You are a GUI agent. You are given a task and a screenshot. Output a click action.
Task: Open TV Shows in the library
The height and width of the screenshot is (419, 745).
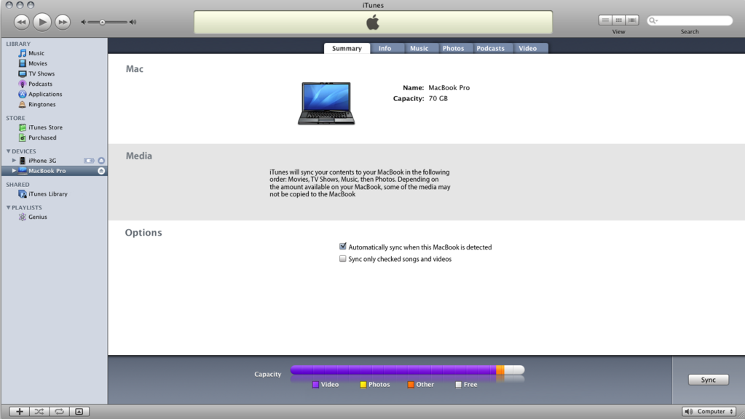click(x=42, y=73)
